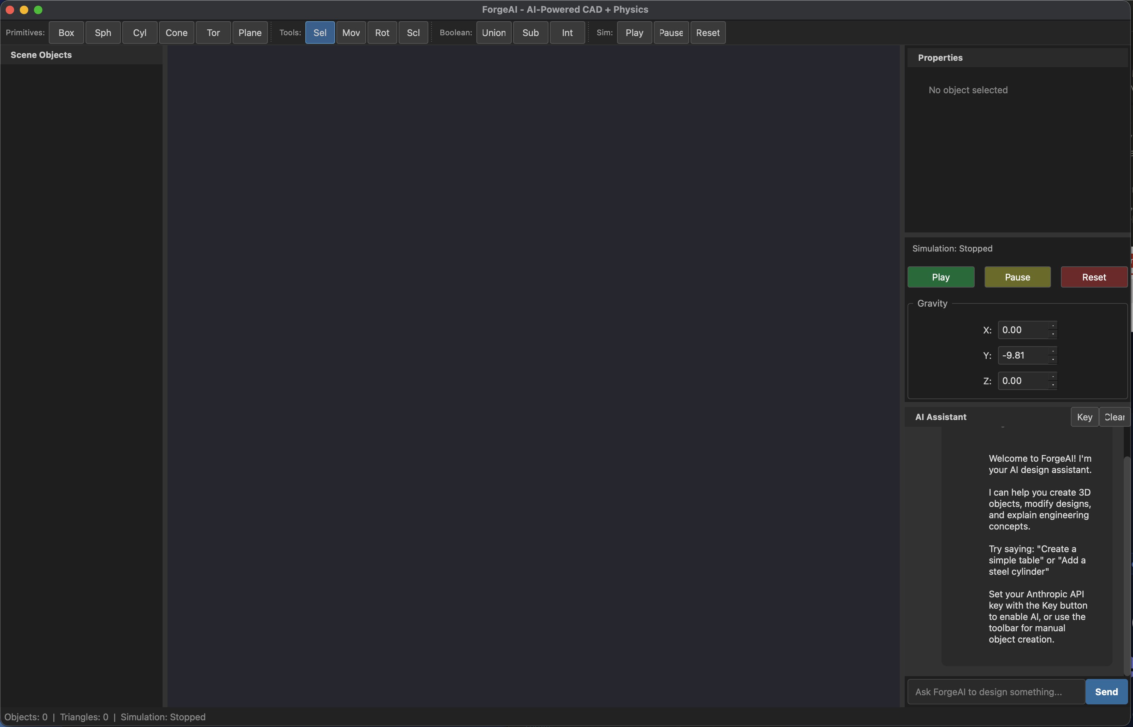Apply Boolean Union operation
Screen dimensions: 1133x727
click(494, 32)
